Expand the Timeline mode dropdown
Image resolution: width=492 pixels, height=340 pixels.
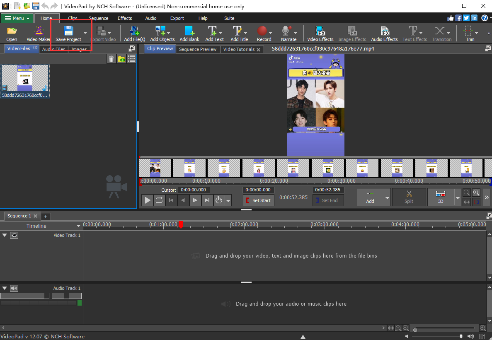78,226
